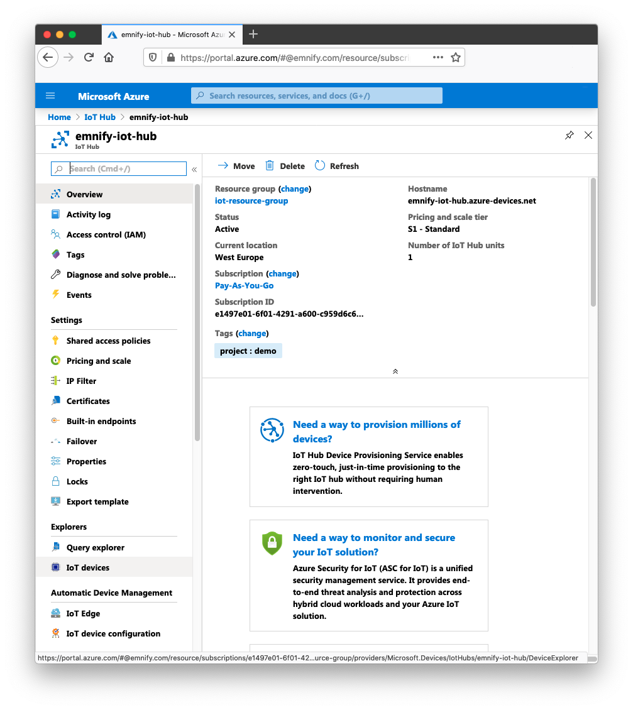The width and height of the screenshot is (633, 710).
Task: View the Activity log
Action: click(x=90, y=214)
